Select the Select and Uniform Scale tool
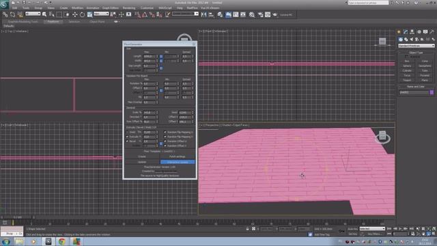This screenshot has width=437, height=246. coord(89,14)
